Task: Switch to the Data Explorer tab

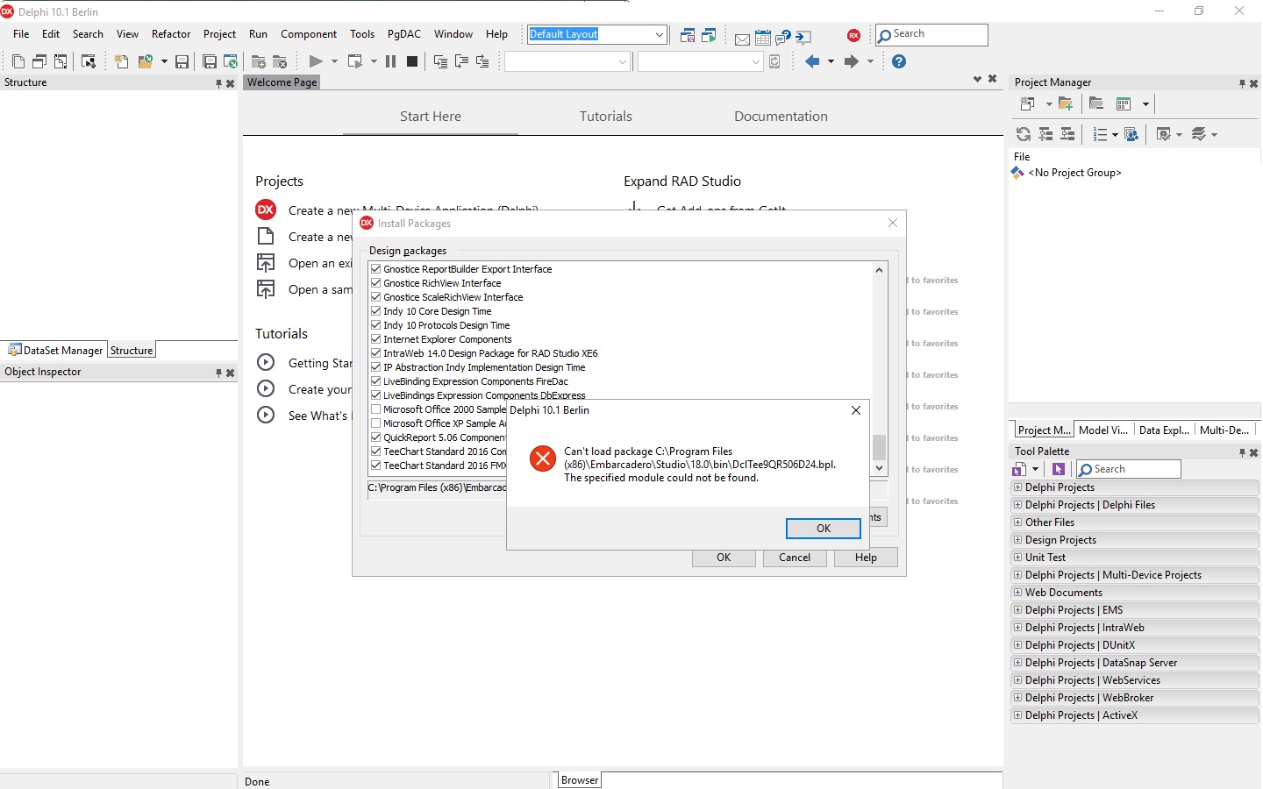Action: click(1164, 430)
